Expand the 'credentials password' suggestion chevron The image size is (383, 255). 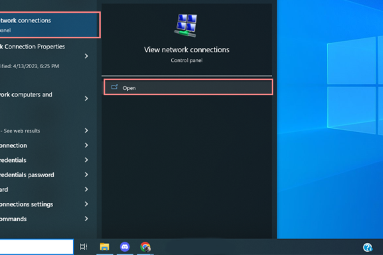86,175
